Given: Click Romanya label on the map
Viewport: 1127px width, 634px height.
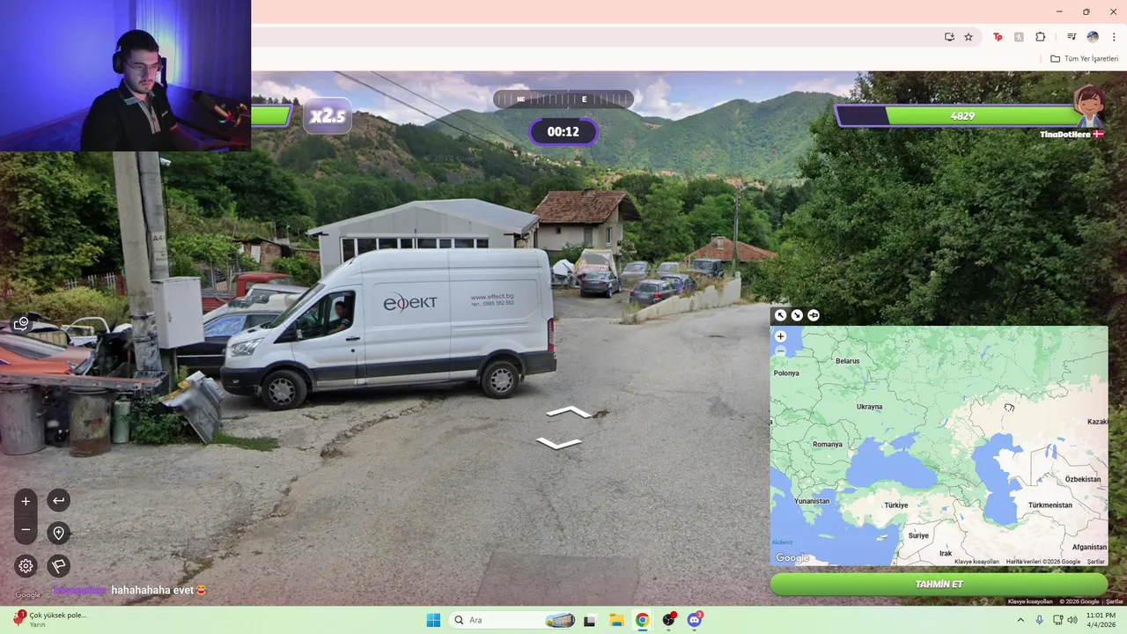Looking at the screenshot, I should [x=828, y=445].
